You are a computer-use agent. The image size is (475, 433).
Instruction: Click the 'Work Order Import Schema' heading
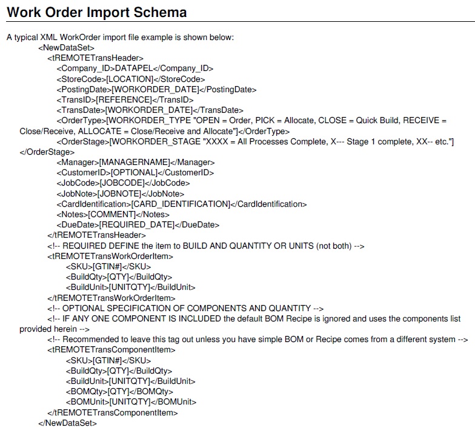pyautogui.click(x=97, y=12)
